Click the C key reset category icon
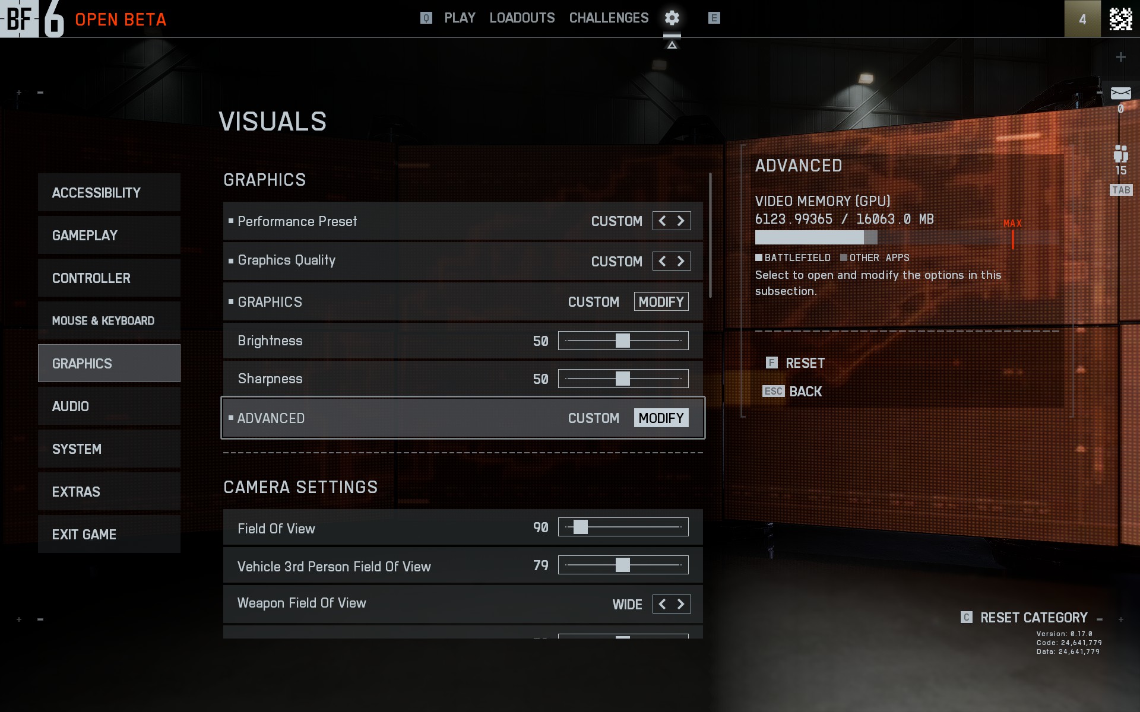The image size is (1140, 712). coord(966,617)
